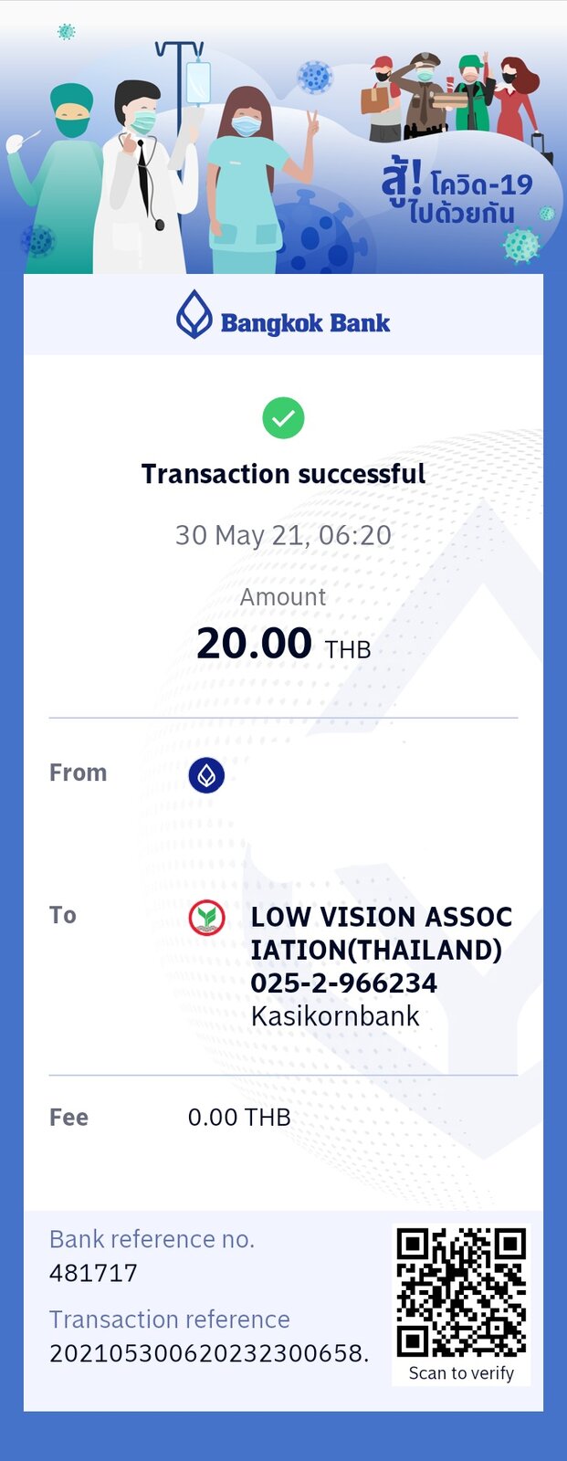567x1461 pixels.
Task: Select account number 025-2-966234
Action: pyautogui.click(x=343, y=983)
